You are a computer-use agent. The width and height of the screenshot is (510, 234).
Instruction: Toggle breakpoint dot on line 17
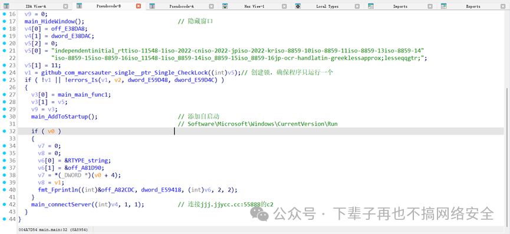pyautogui.click(x=4, y=21)
